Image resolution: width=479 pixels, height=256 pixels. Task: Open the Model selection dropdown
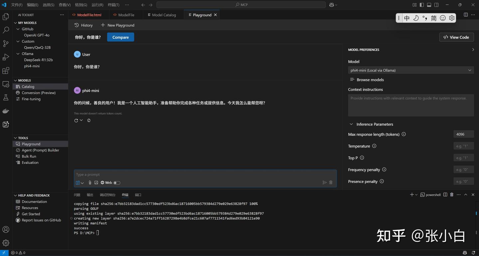click(411, 70)
